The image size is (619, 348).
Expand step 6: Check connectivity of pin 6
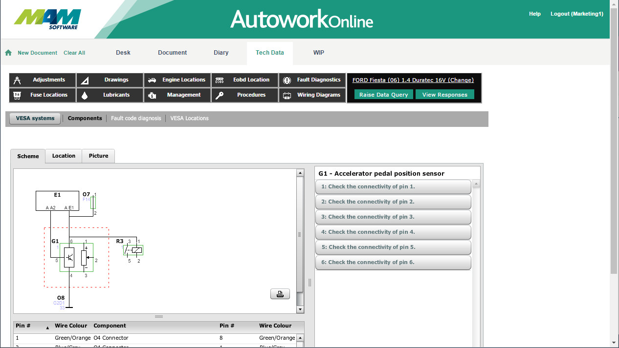coord(393,262)
